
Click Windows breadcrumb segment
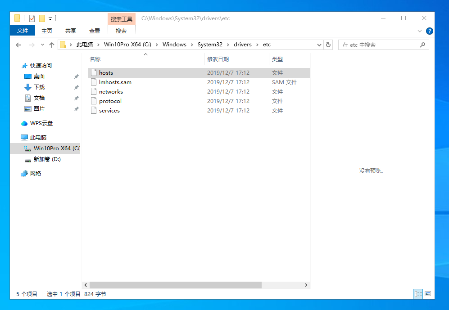point(174,45)
